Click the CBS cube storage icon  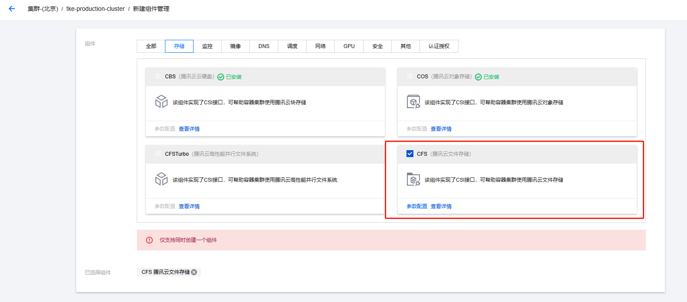coord(161,102)
